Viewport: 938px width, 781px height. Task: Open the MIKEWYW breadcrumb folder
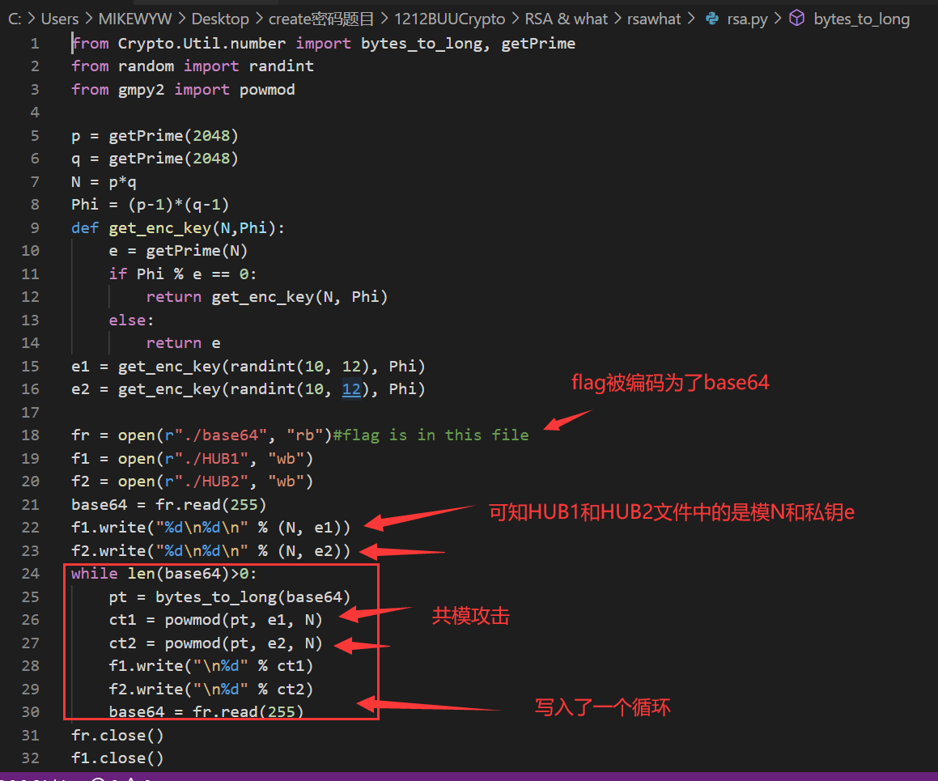pos(135,19)
